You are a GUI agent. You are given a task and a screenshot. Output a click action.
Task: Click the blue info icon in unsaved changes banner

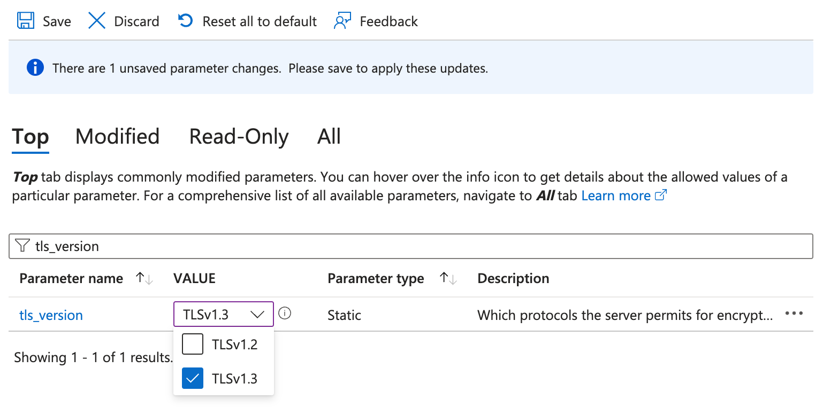(x=35, y=68)
